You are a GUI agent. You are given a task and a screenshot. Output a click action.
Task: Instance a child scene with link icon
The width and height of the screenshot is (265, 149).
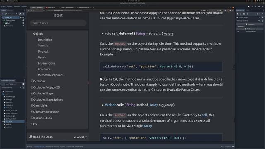tap(5, 14)
